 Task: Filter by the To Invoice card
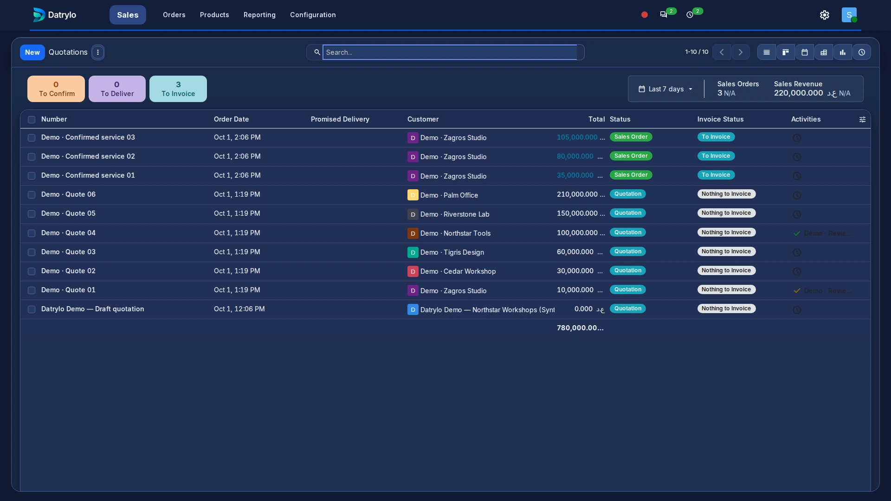click(178, 89)
